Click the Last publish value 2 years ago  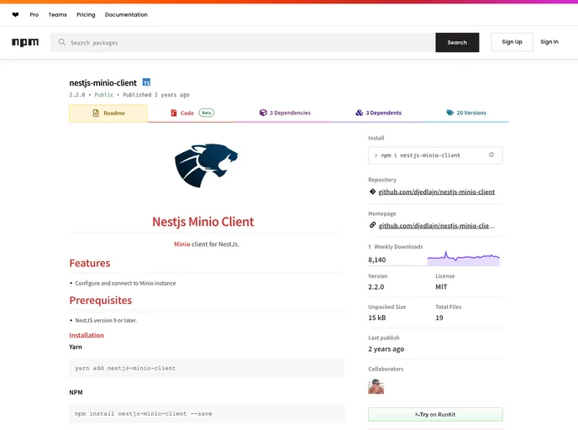pyautogui.click(x=386, y=349)
